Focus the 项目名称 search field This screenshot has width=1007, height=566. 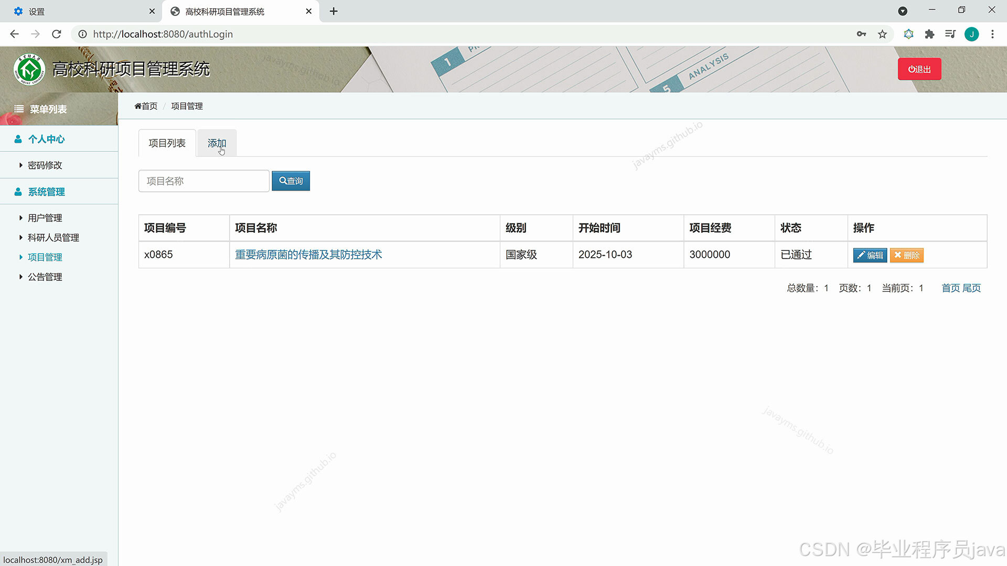[x=204, y=181]
